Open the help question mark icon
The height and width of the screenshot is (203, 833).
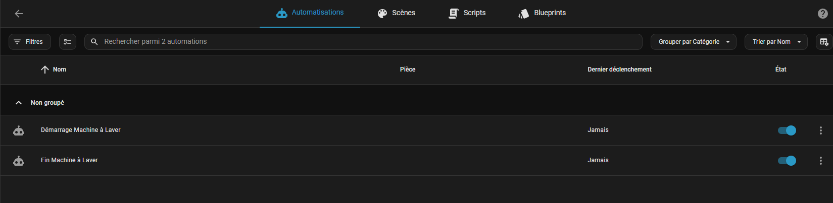tap(822, 14)
